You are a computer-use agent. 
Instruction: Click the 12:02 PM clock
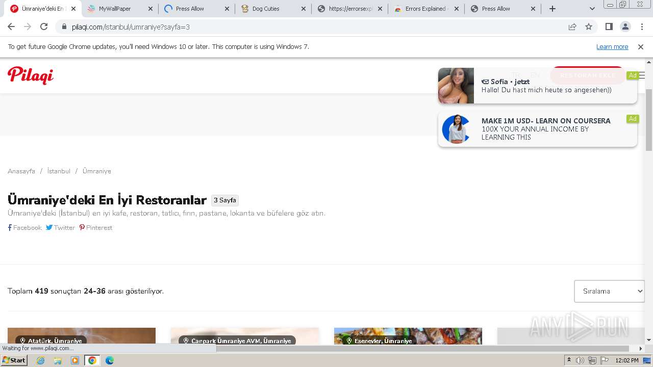(x=627, y=360)
